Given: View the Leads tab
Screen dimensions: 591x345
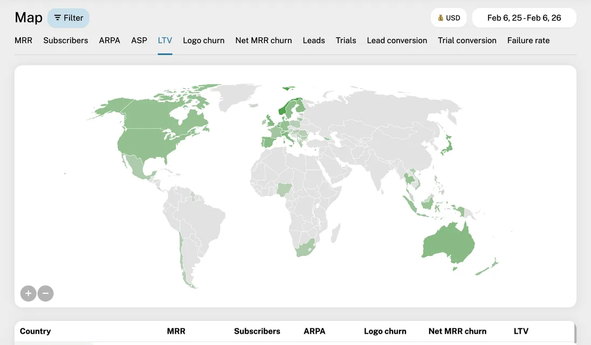Looking at the screenshot, I should (x=313, y=40).
